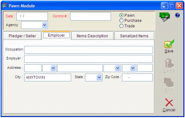Go to the Serialized Items tab
185x118 pixels.
click(x=134, y=36)
